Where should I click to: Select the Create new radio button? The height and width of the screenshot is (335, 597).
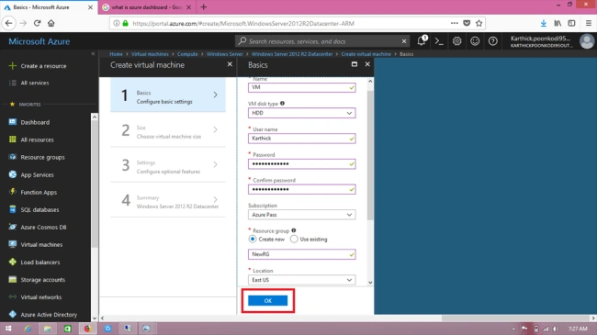[x=253, y=239]
